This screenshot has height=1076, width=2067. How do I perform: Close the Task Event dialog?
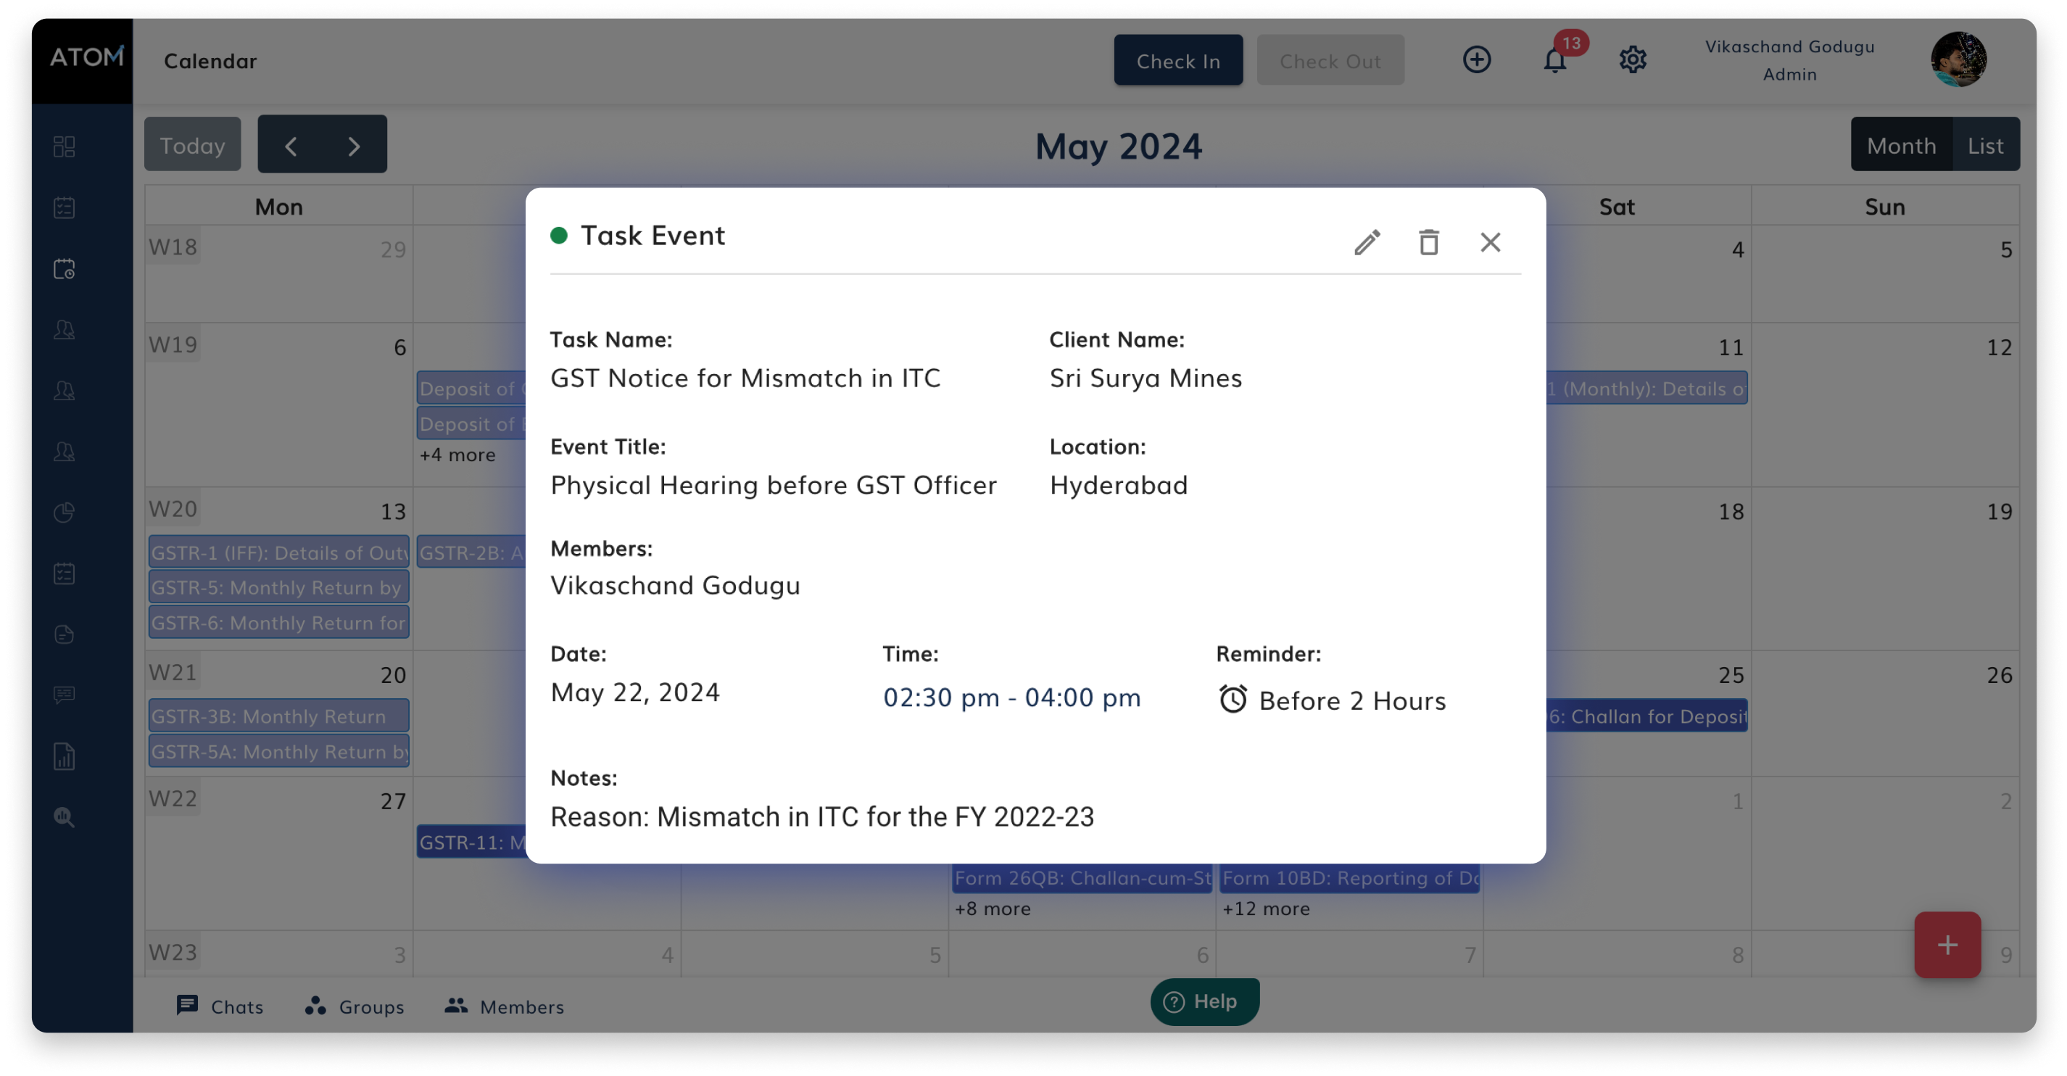click(x=1490, y=241)
